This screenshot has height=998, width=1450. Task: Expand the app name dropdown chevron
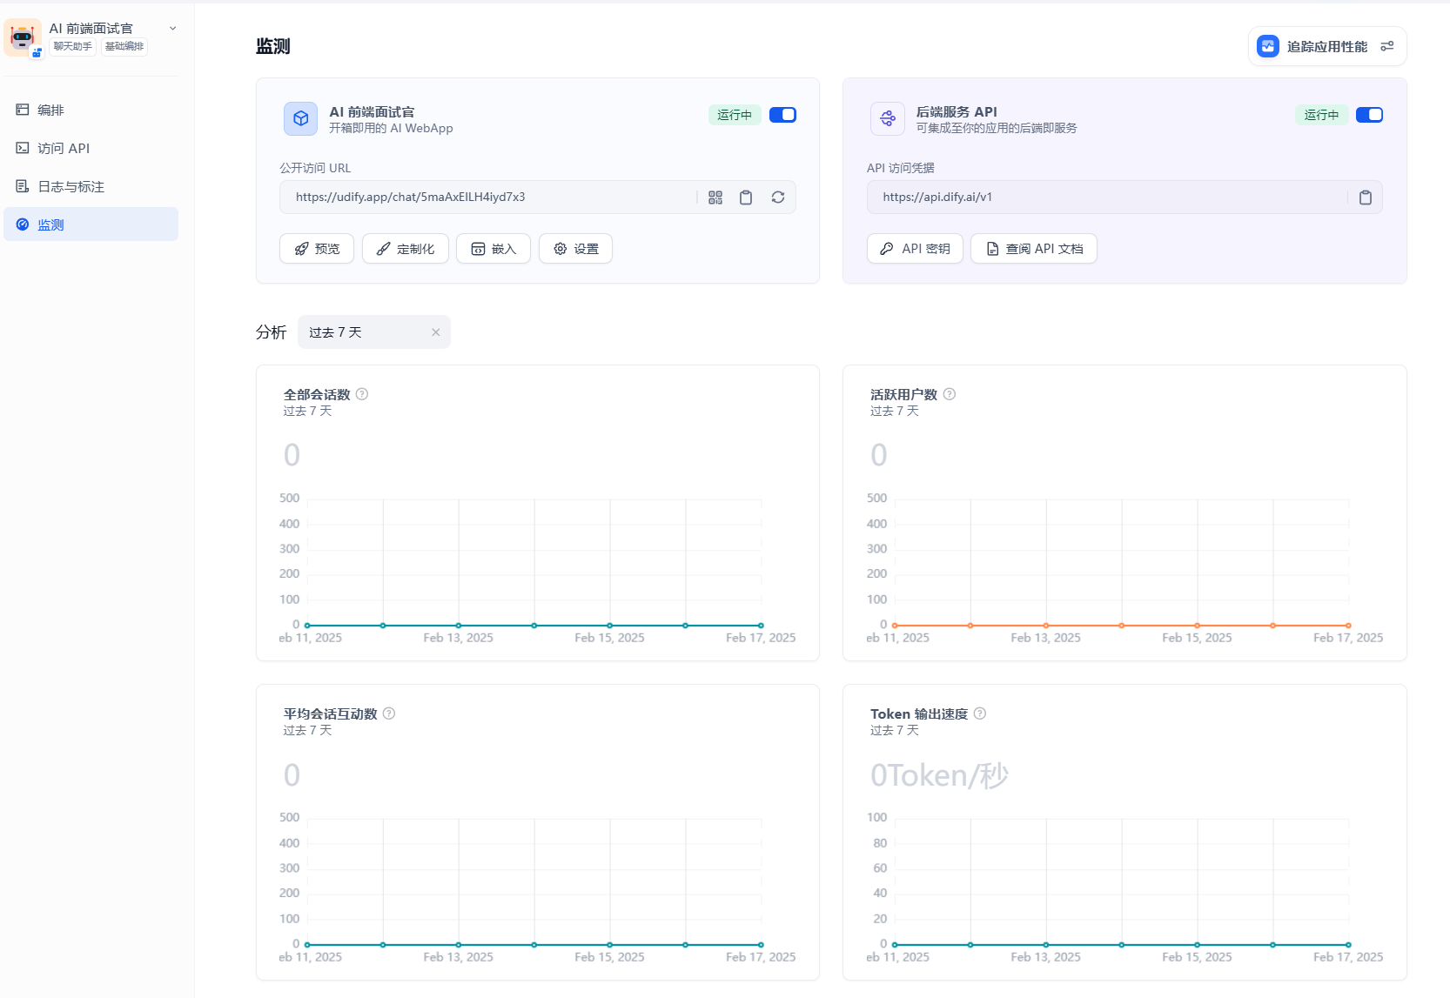click(x=172, y=29)
